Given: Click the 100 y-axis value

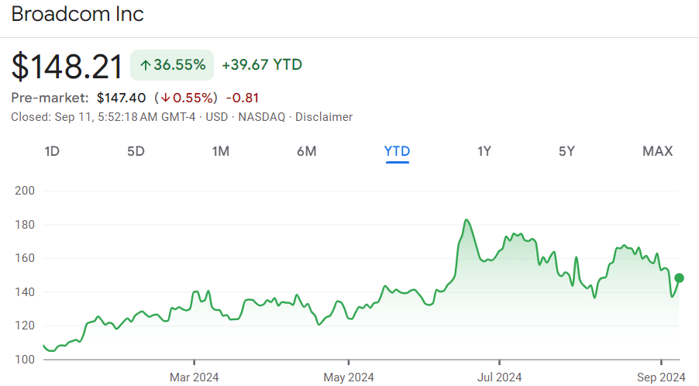Looking at the screenshot, I should [25, 360].
